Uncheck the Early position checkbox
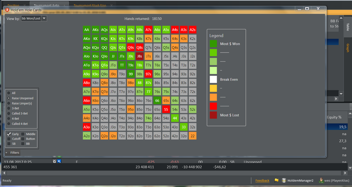 [x=9, y=134]
